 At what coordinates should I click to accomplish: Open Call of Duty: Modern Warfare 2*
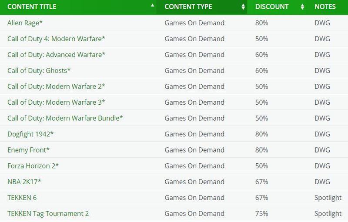click(x=56, y=86)
